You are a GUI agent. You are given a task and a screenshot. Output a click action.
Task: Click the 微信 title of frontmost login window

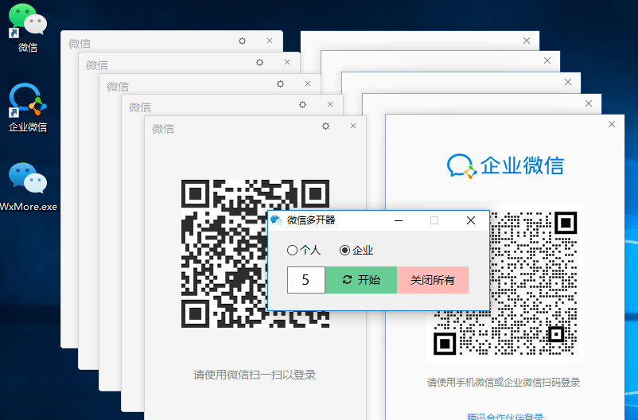click(x=163, y=129)
